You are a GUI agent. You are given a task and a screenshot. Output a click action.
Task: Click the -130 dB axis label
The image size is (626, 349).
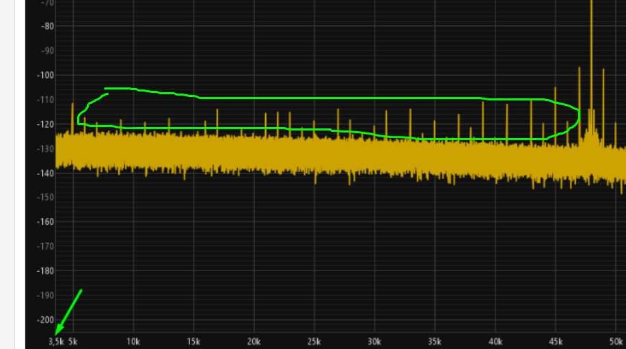(x=45, y=149)
